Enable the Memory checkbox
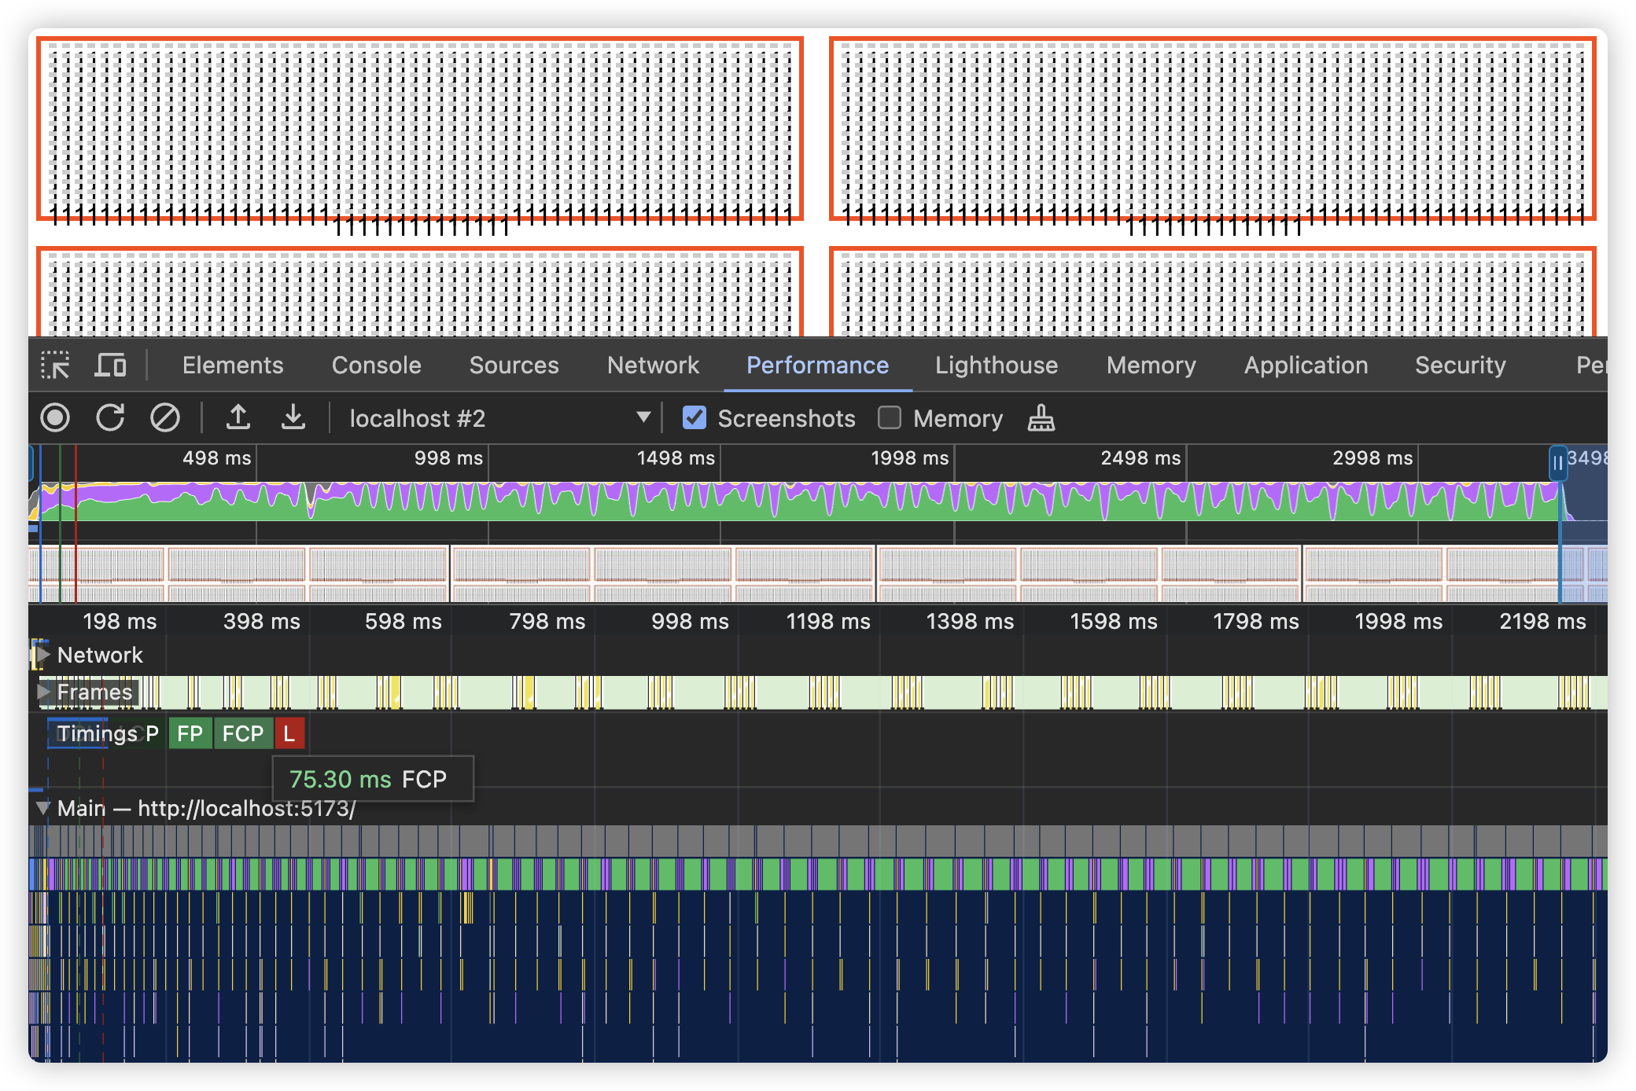1636x1091 pixels. 890,417
